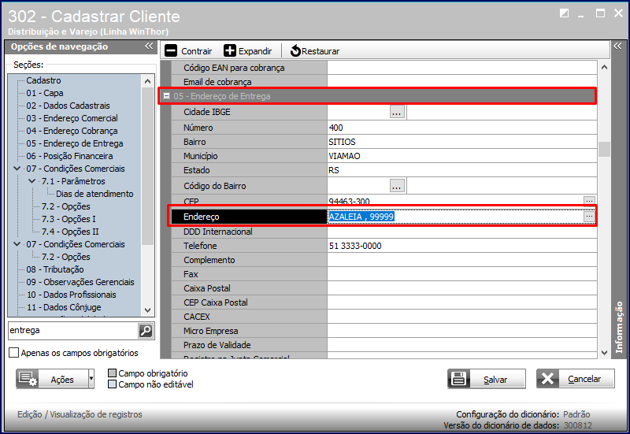Click the section search field containing entrega

coord(73,331)
